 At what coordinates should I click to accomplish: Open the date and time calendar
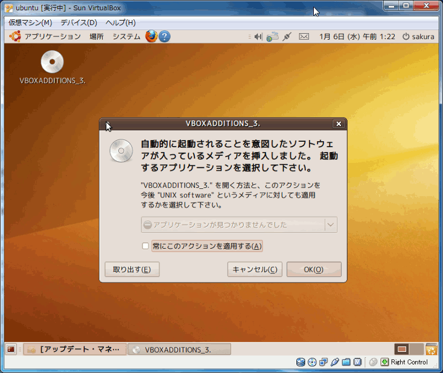tap(357, 37)
